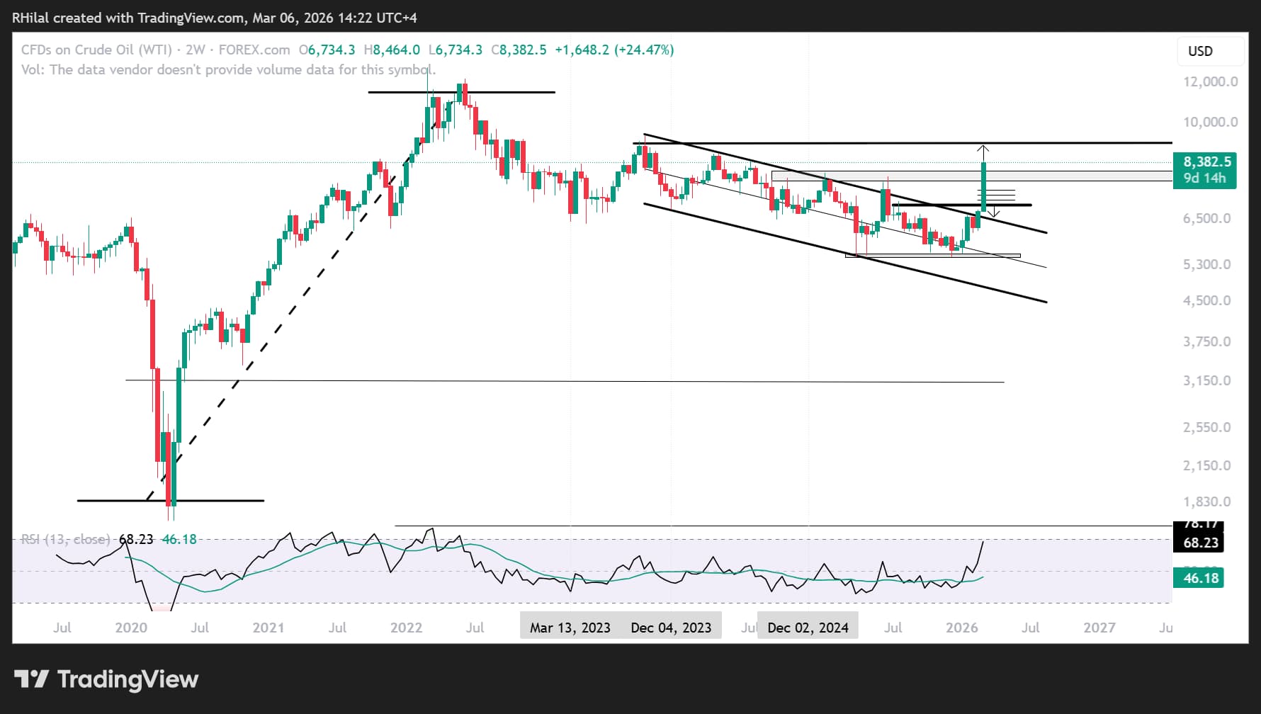Click the TradingView wordmark text
The width and height of the screenshot is (1261, 714).
click(128, 679)
